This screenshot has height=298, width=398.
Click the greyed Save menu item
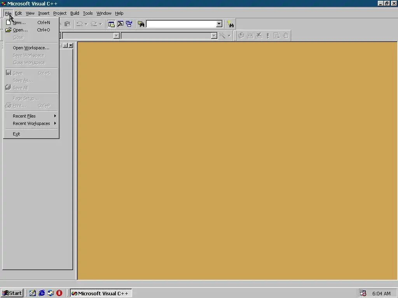pyautogui.click(x=31, y=73)
